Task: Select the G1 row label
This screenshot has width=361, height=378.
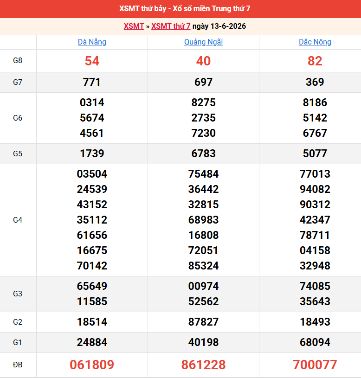Action: click(18, 342)
